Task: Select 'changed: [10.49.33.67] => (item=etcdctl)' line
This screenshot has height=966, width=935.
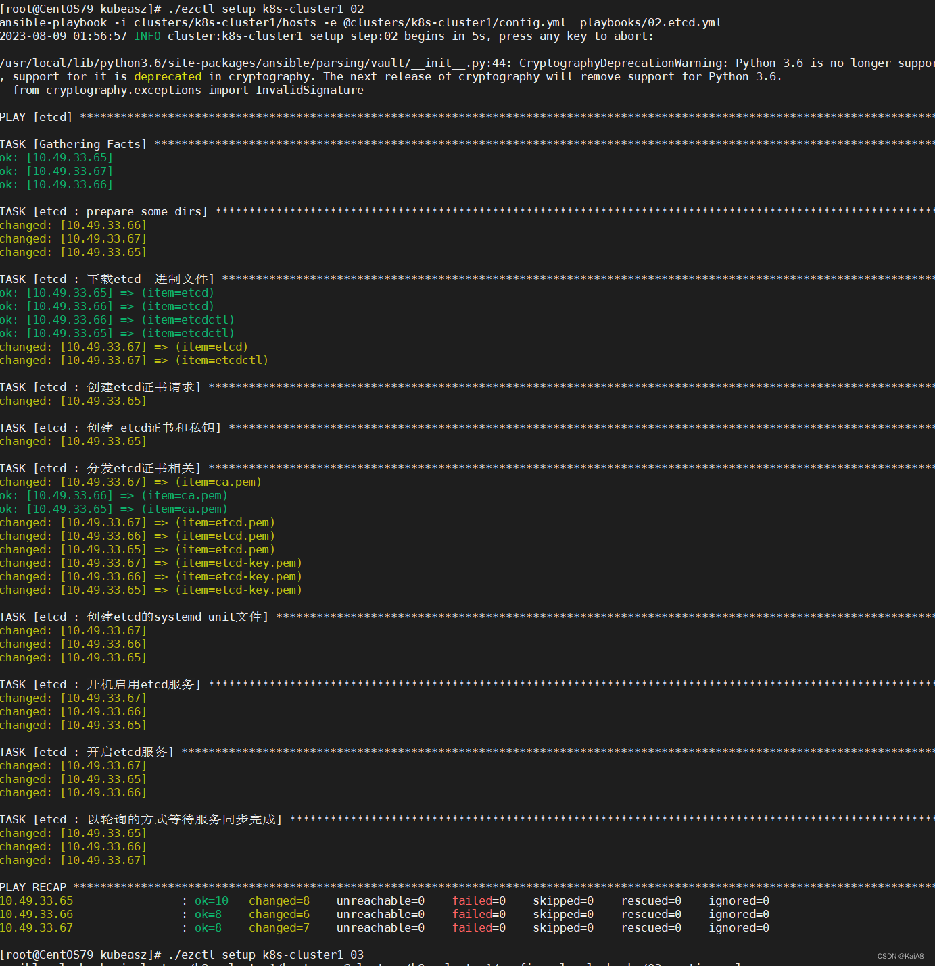Action: click(134, 360)
